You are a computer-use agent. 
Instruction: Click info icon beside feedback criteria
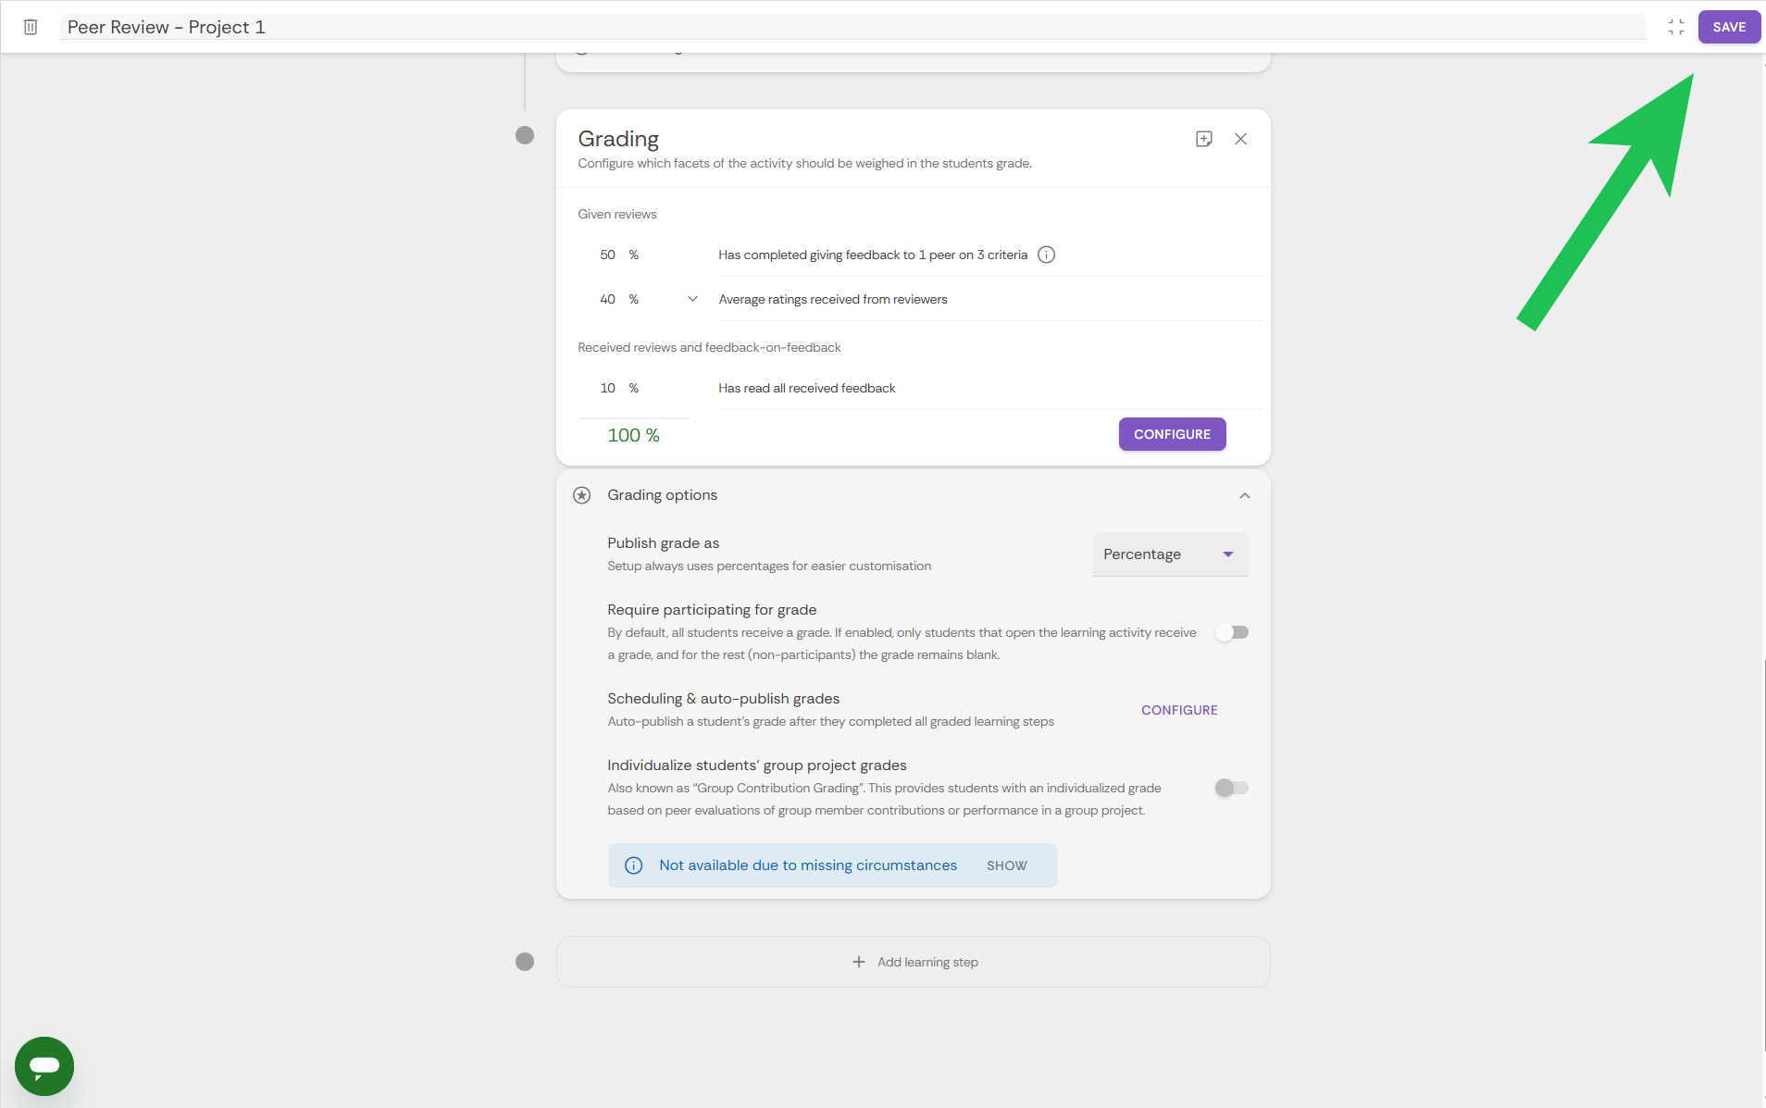(x=1046, y=255)
